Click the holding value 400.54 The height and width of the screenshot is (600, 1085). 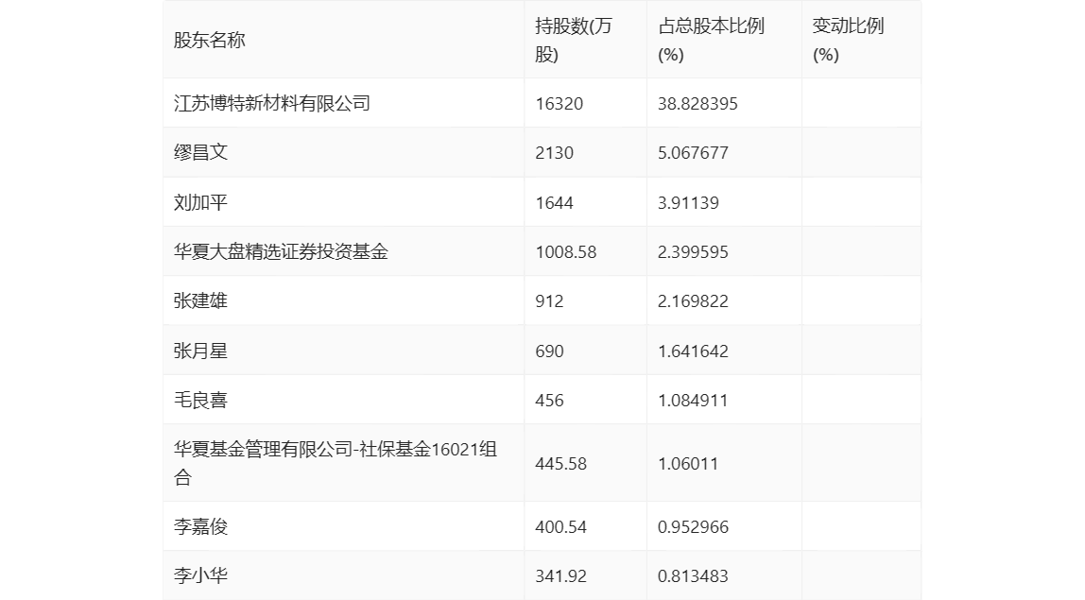(560, 526)
